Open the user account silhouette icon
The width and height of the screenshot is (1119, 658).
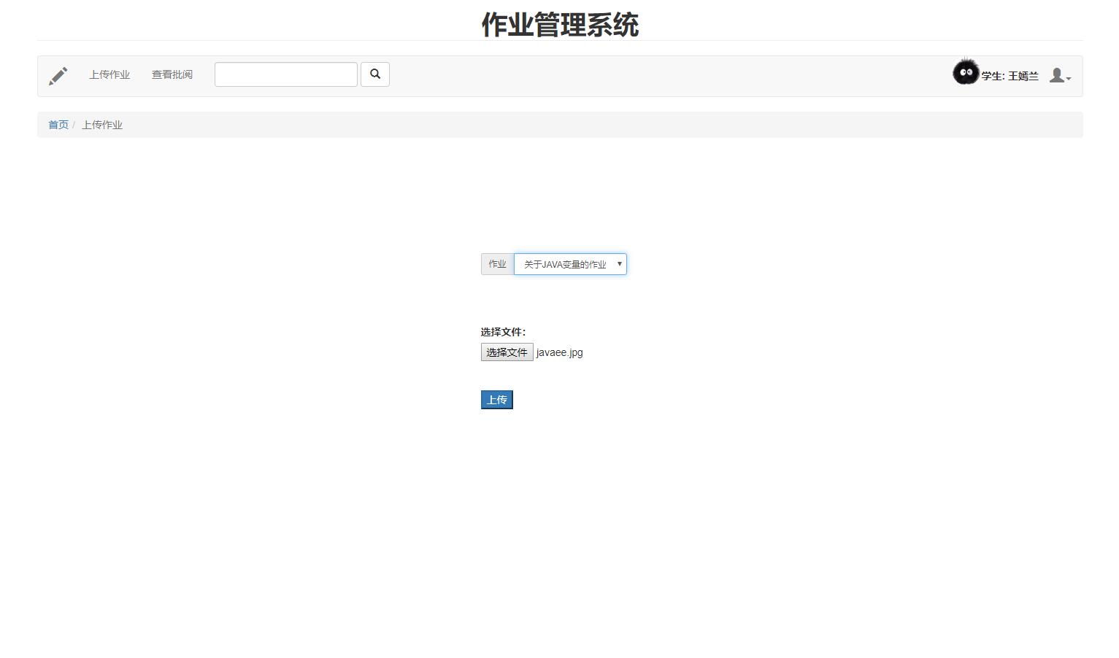1056,75
